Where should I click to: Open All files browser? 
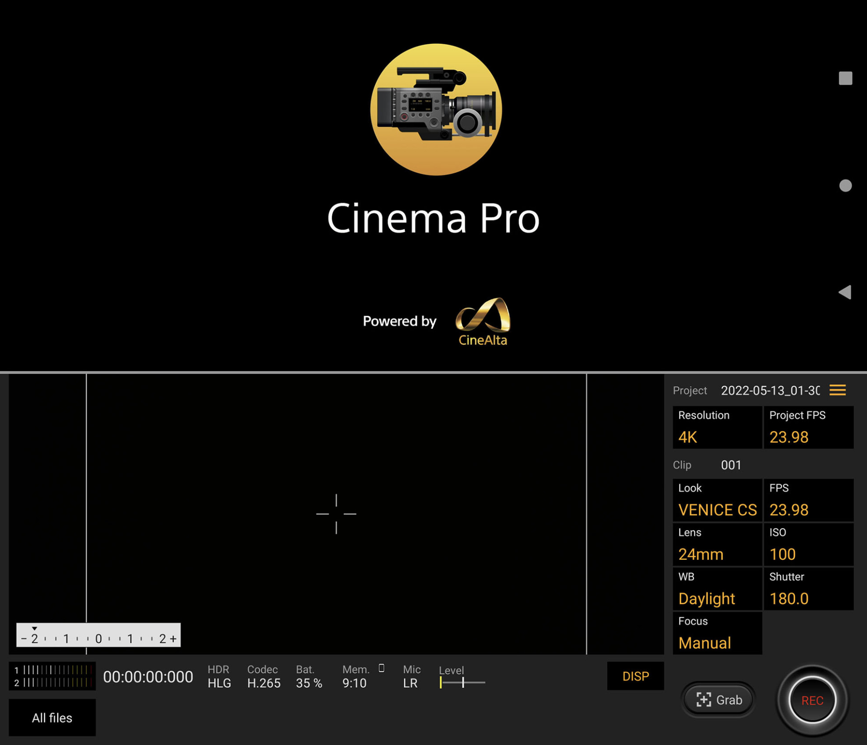(x=52, y=717)
